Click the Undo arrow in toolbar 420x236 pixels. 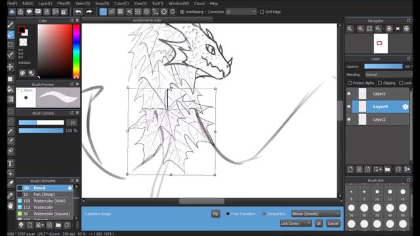click(x=78, y=12)
